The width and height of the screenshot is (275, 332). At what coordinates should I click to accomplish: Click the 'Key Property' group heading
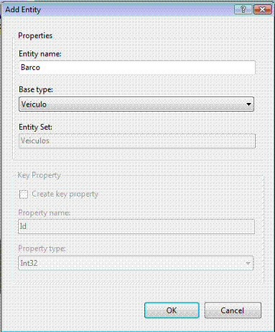point(39,175)
